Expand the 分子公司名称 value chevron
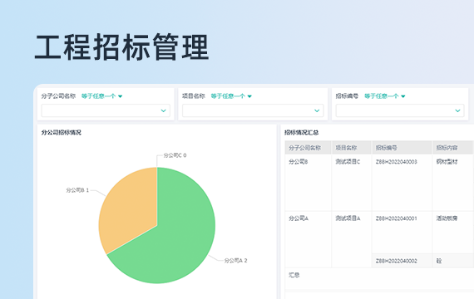Image resolution: width=474 pixels, height=299 pixels. point(164,110)
